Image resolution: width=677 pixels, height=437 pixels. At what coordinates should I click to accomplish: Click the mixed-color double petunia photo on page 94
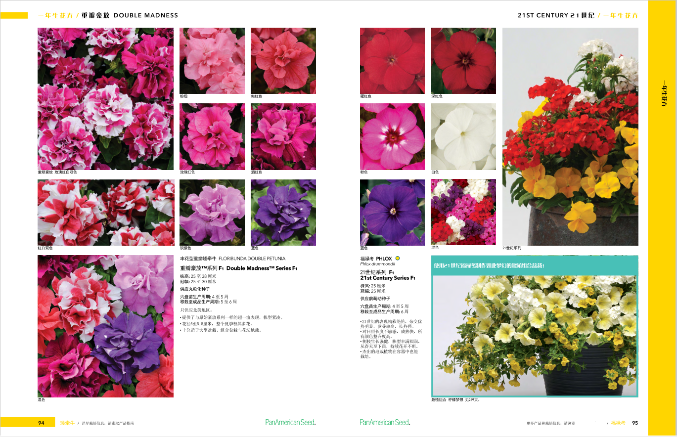pos(106,326)
